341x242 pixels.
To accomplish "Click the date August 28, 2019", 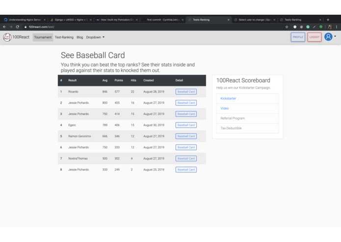I will pyautogui.click(x=154, y=92).
